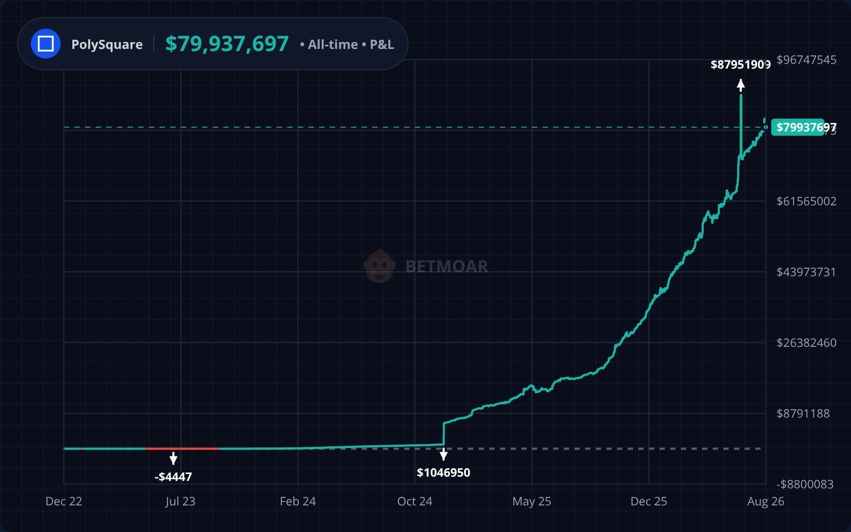851x532 pixels.
Task: Click the down arrow marker above -$4447
Action: [x=173, y=458]
